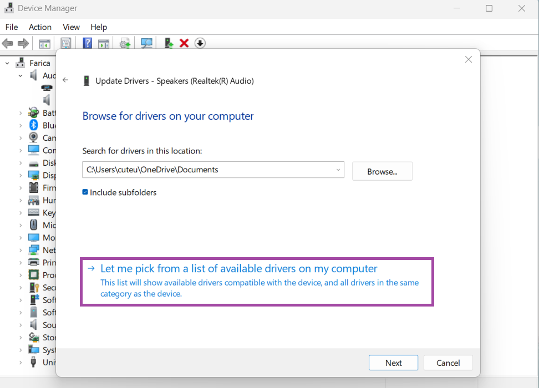The image size is (539, 388).
Task: Collapse the Audio inputs and outputs node
Action: (x=21, y=75)
